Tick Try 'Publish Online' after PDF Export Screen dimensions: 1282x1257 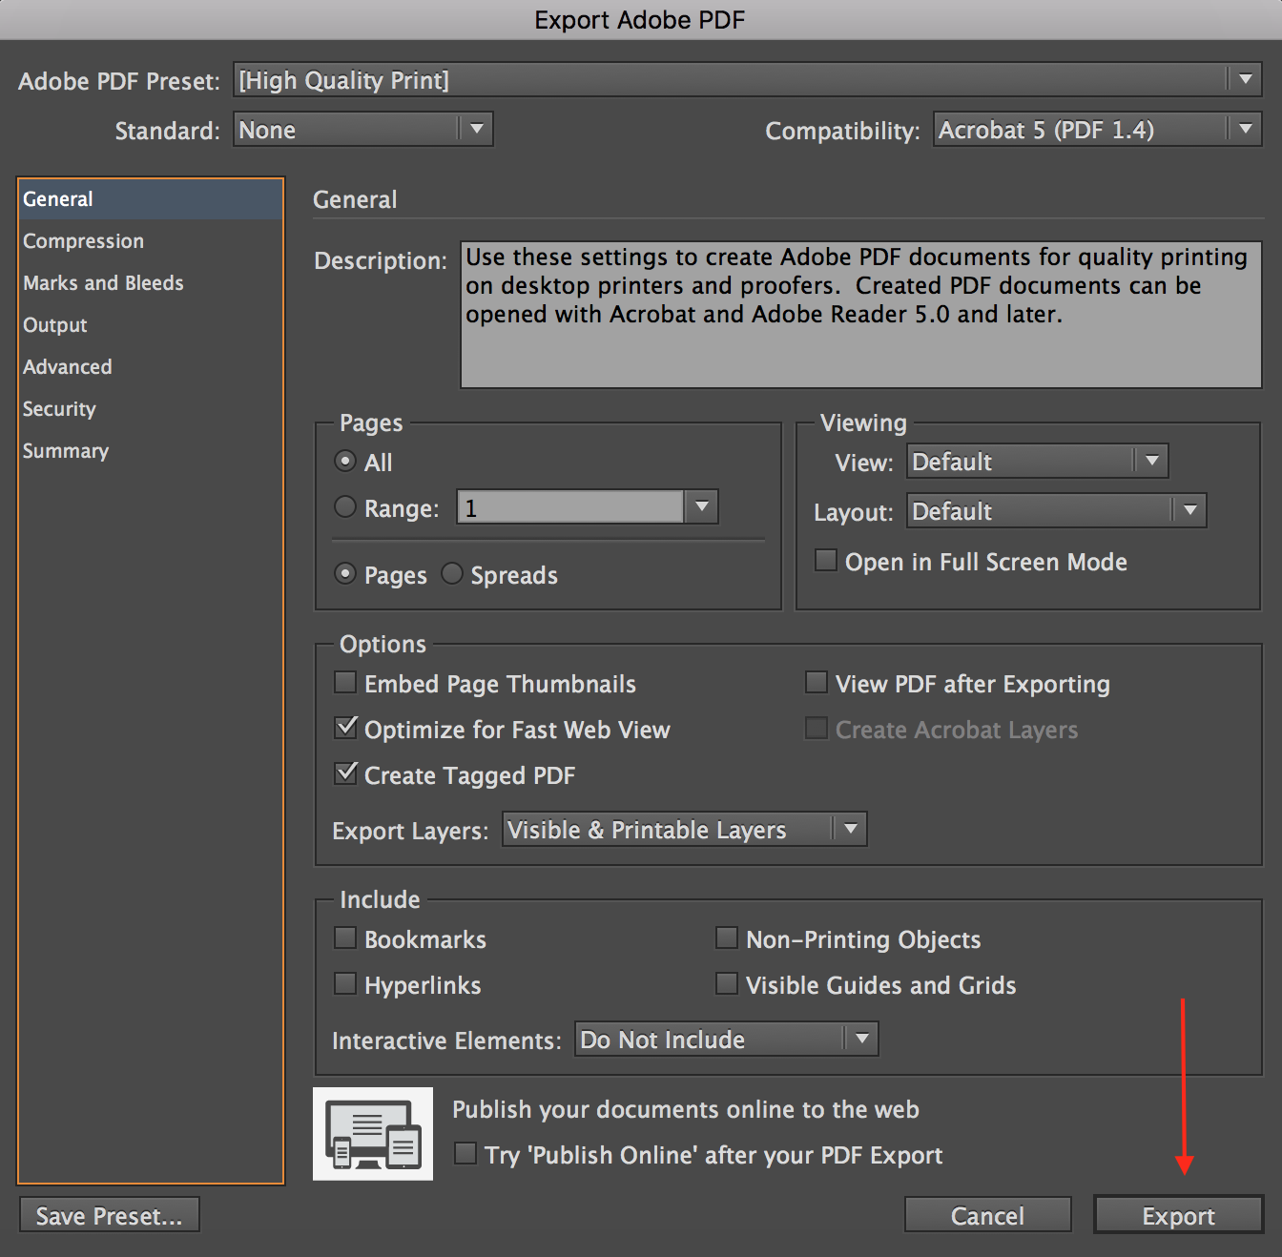tap(465, 1154)
